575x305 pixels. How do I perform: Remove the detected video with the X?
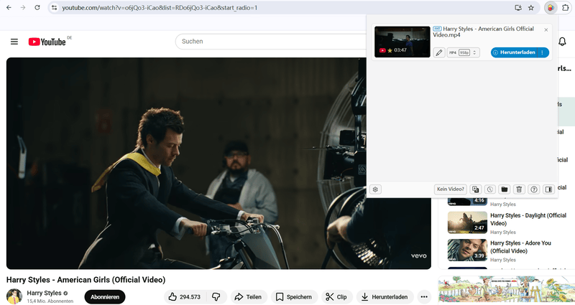546,30
